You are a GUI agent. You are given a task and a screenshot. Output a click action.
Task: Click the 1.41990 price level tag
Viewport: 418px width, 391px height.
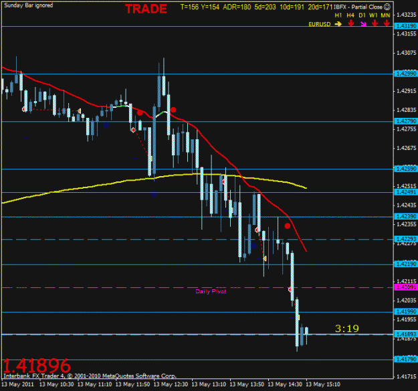pos(406,312)
